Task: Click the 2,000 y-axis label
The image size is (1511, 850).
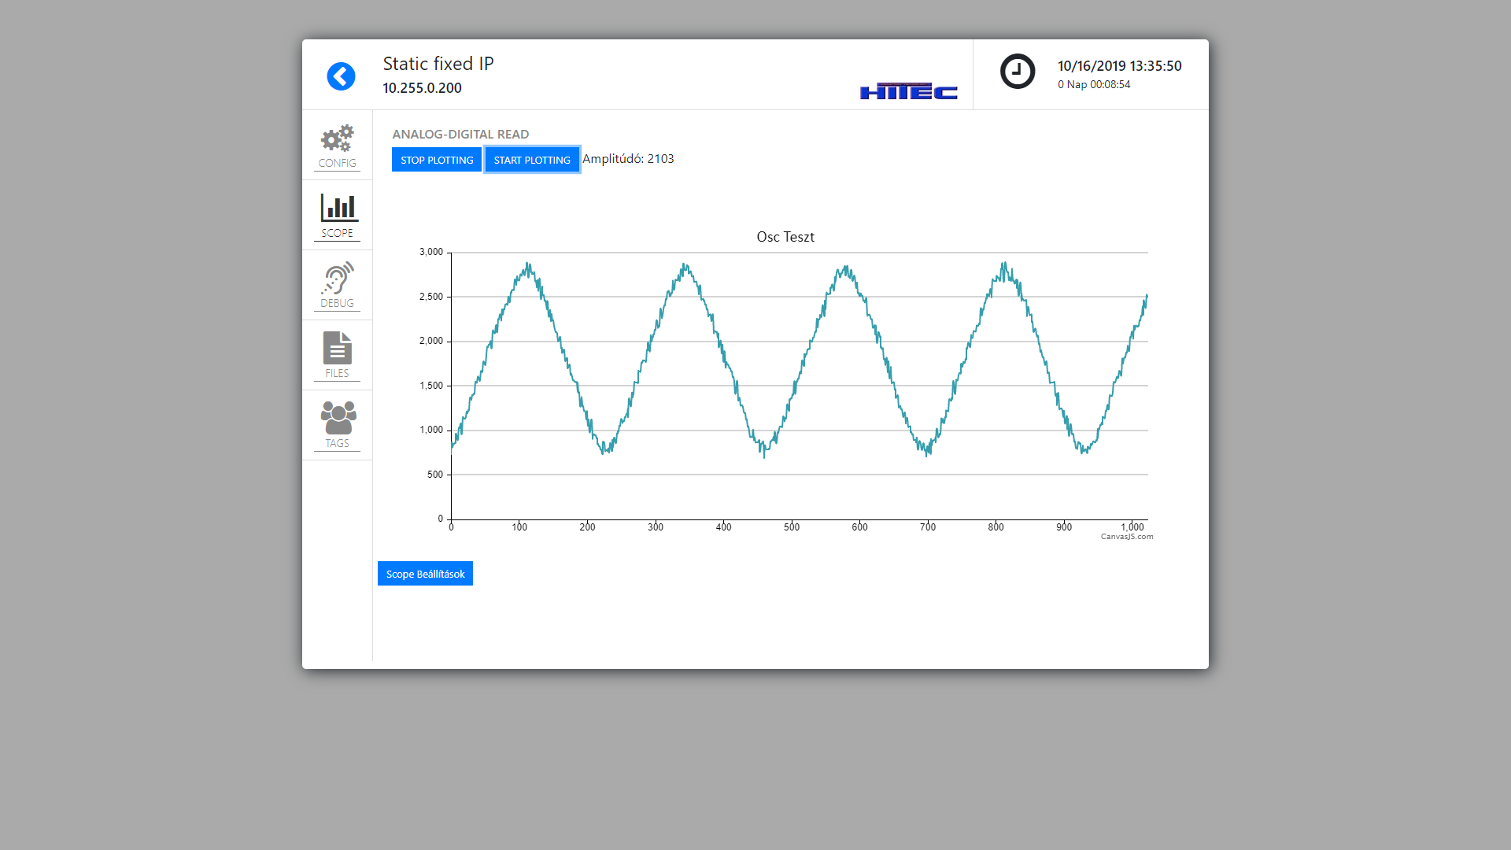Action: coord(431,341)
